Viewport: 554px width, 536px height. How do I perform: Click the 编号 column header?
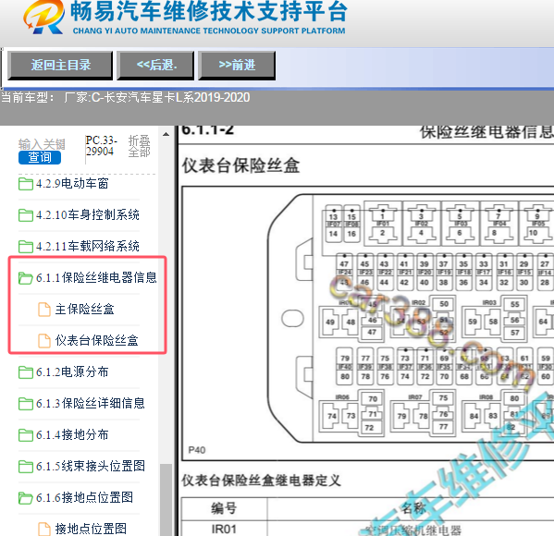click(224, 509)
